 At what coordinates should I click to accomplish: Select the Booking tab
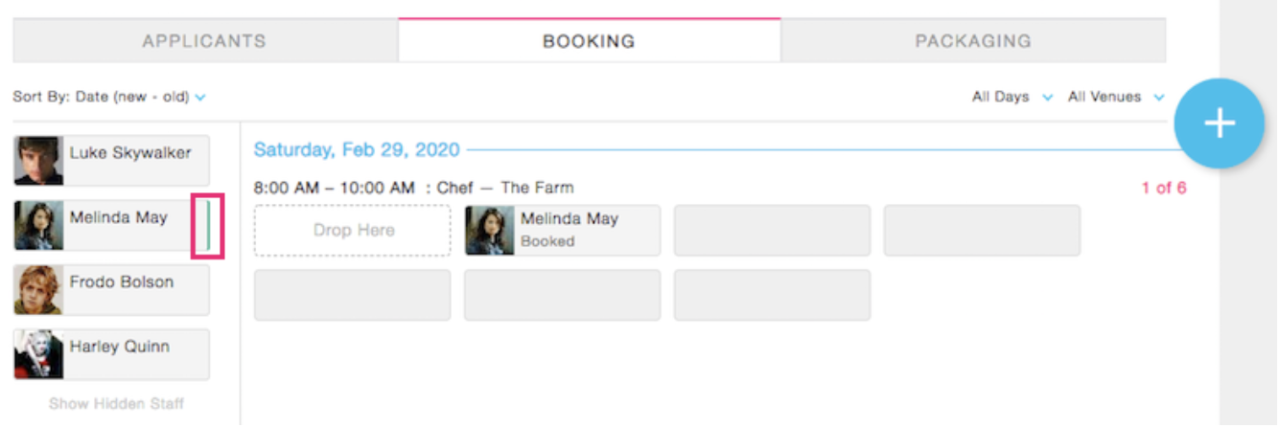(x=589, y=41)
